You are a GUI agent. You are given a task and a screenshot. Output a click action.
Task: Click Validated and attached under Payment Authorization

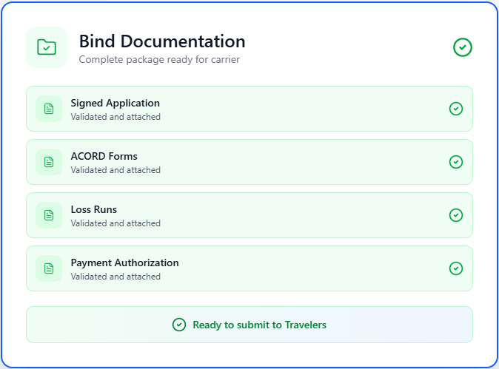pos(115,277)
